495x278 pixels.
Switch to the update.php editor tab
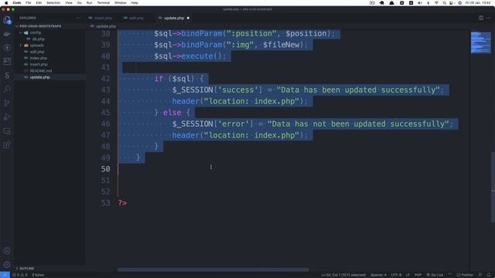point(173,18)
